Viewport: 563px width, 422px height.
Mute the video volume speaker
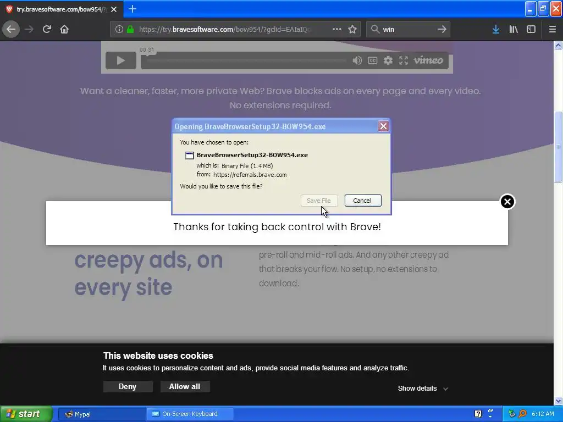[357, 60]
